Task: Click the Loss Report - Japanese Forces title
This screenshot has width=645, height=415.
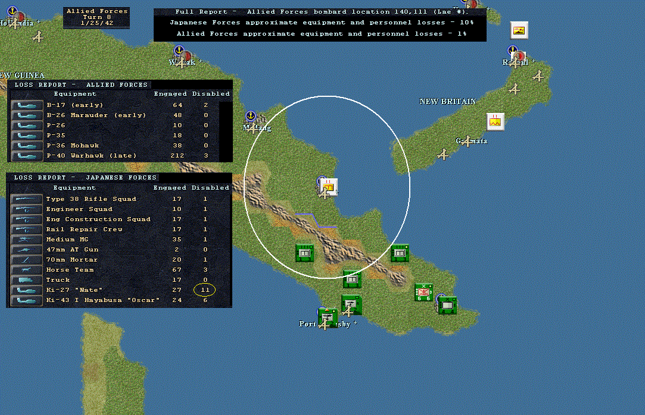Action: point(85,177)
